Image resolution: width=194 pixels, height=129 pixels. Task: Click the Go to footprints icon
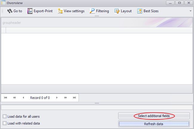point(10,11)
